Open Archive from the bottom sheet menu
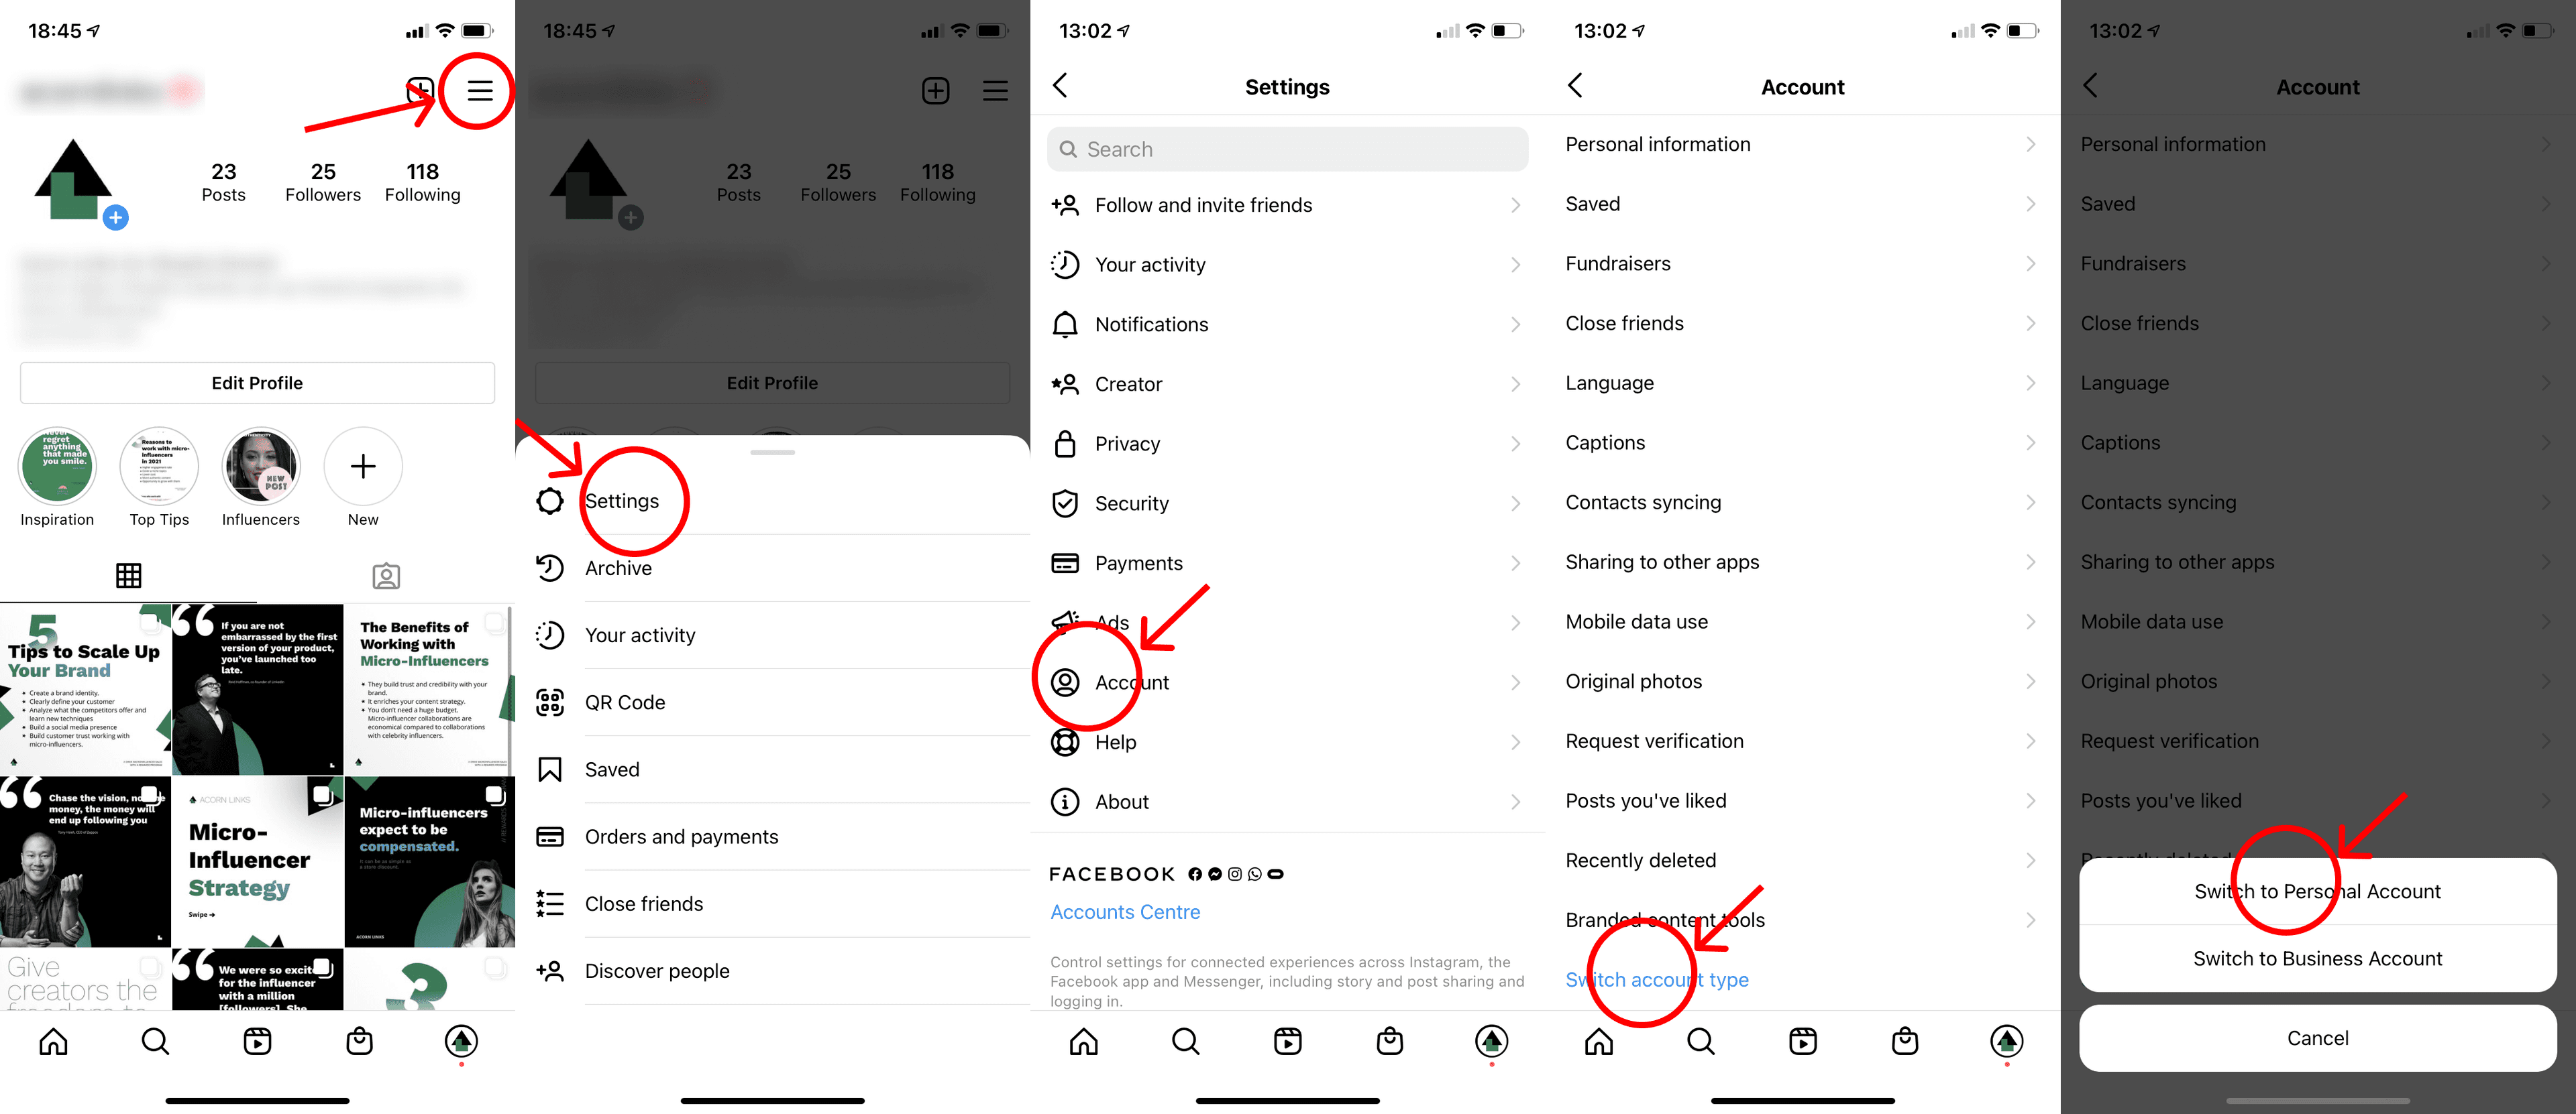 point(772,568)
